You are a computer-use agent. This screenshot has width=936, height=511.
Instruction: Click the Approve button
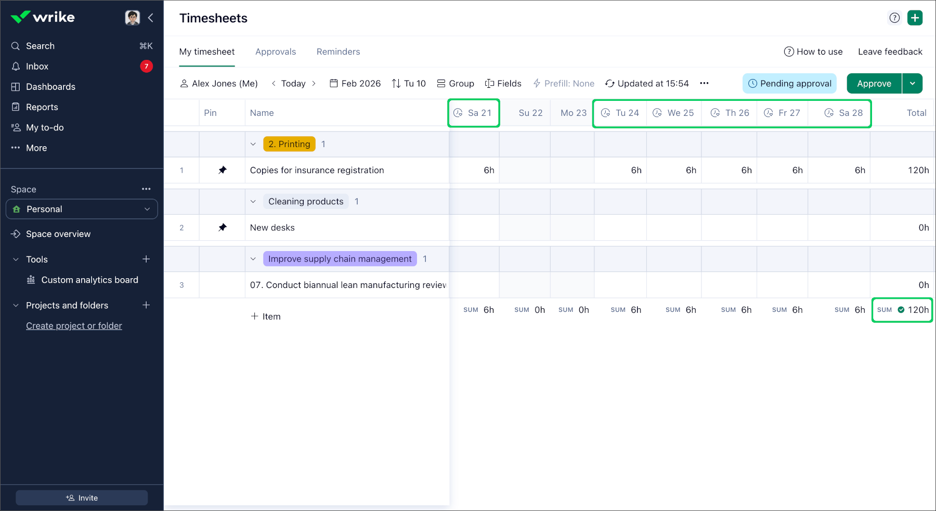tap(874, 83)
